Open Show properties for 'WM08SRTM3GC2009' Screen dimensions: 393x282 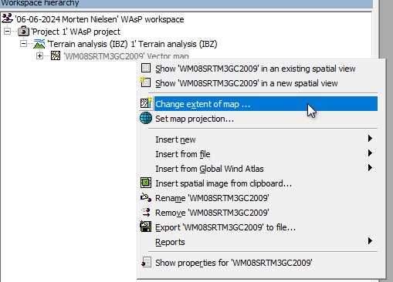click(x=259, y=263)
